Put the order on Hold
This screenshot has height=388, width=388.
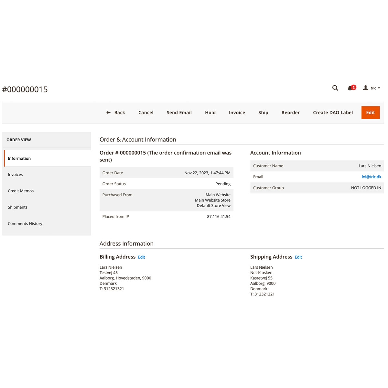coord(210,113)
